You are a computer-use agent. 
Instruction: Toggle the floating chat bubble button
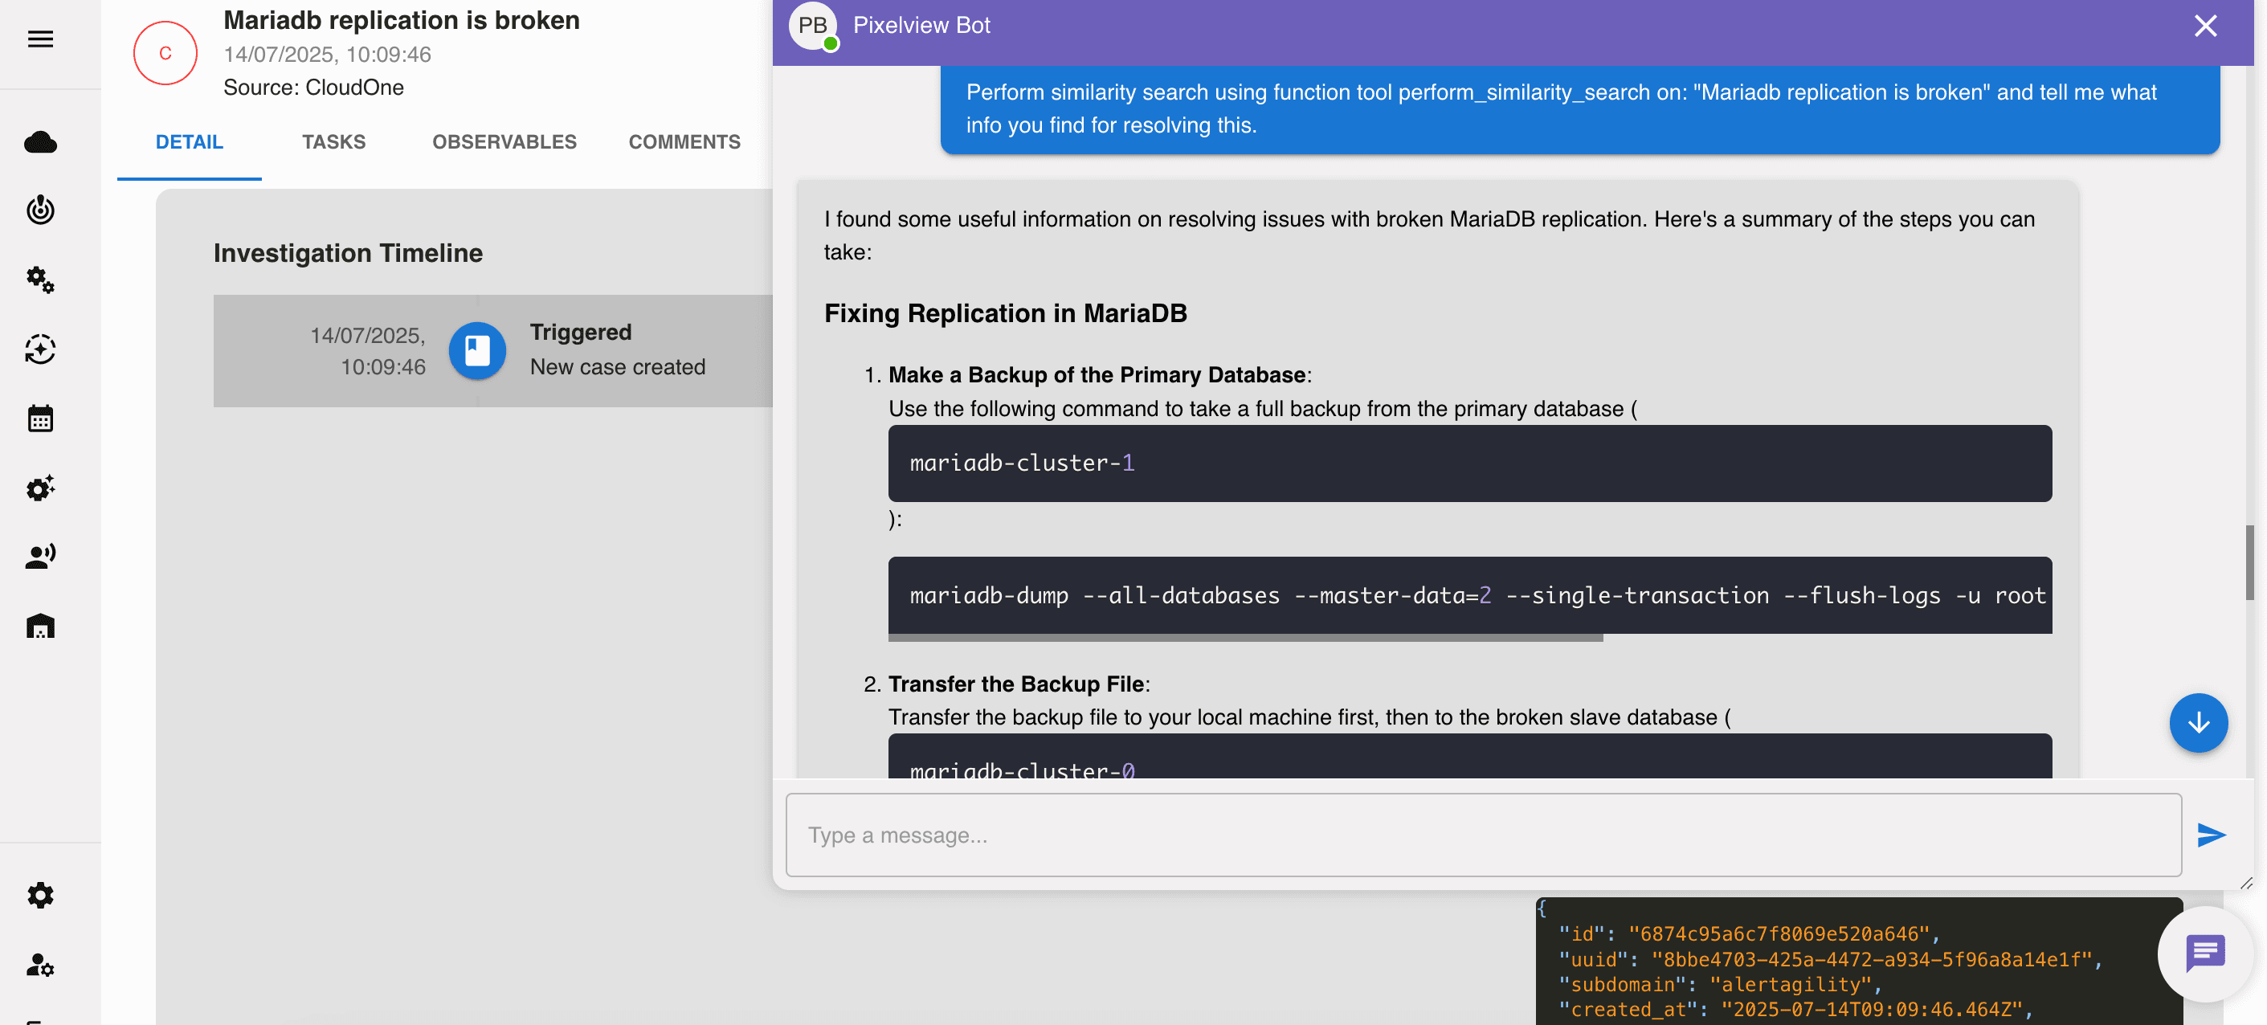(2204, 953)
